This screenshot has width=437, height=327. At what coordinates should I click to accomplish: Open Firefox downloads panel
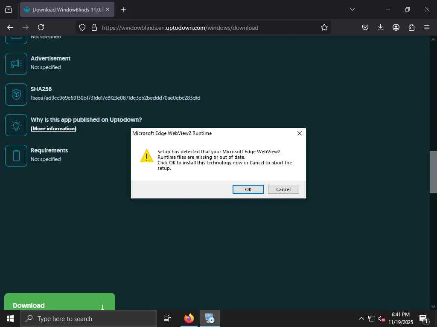pos(380,27)
